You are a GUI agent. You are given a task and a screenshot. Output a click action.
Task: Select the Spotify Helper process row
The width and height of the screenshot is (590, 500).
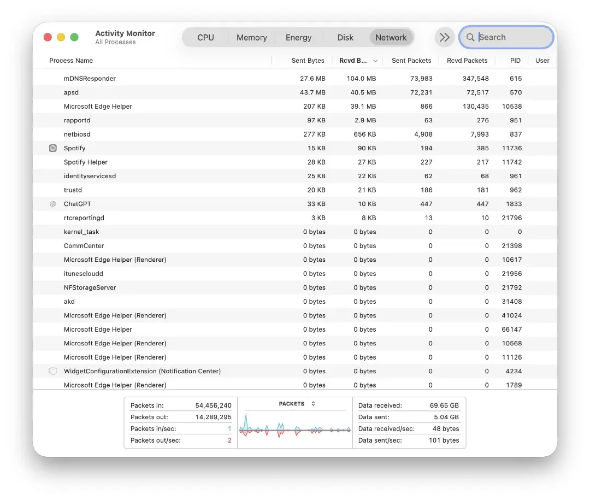point(295,162)
